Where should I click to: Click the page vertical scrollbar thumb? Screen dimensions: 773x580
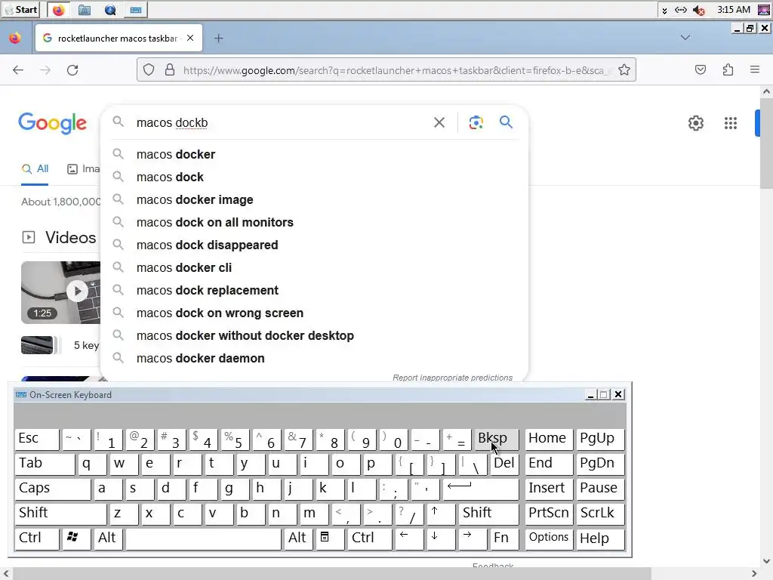766,143
